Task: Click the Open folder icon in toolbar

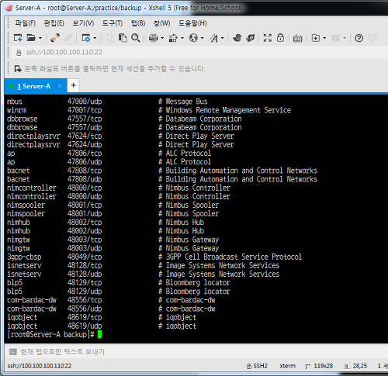Action: click(x=31, y=38)
